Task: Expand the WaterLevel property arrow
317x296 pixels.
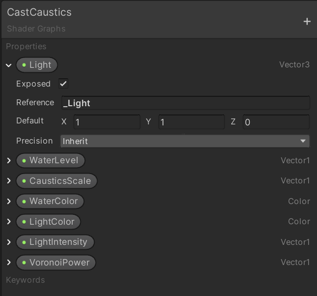Action: pos(8,160)
